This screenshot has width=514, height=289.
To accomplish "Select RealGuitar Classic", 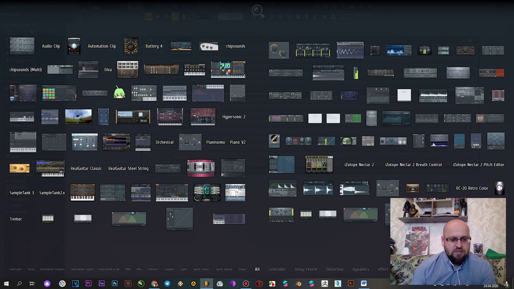I will coord(86,168).
